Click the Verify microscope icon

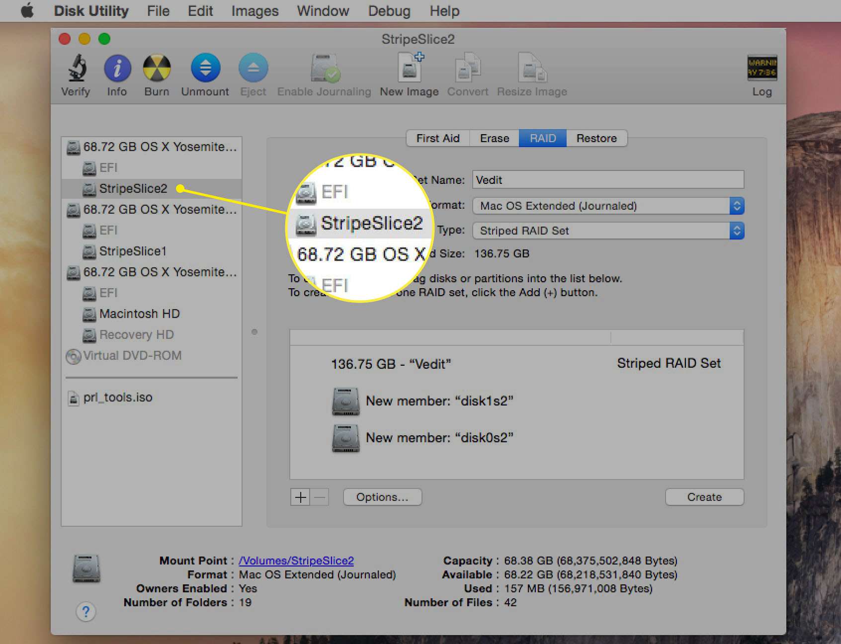(77, 68)
